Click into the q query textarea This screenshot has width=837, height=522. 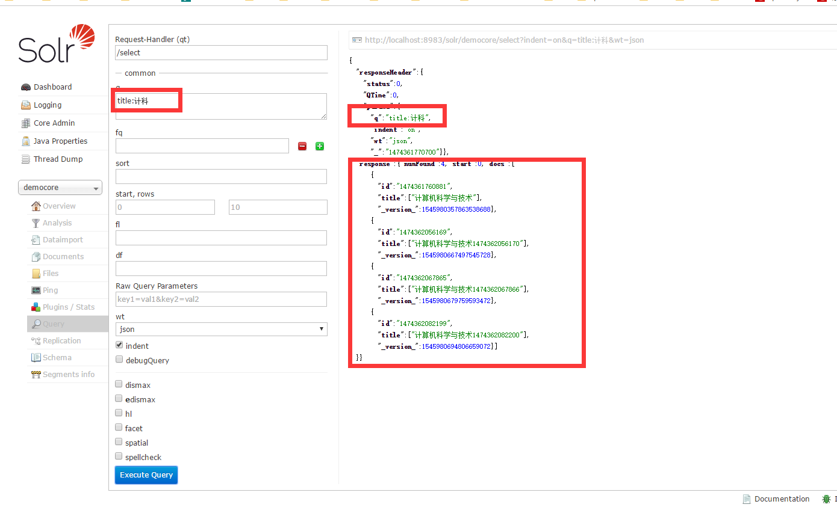pyautogui.click(x=221, y=106)
